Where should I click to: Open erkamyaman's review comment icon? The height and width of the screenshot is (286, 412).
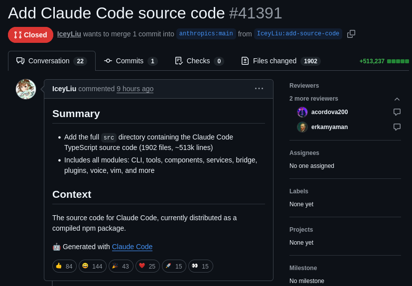point(397,127)
